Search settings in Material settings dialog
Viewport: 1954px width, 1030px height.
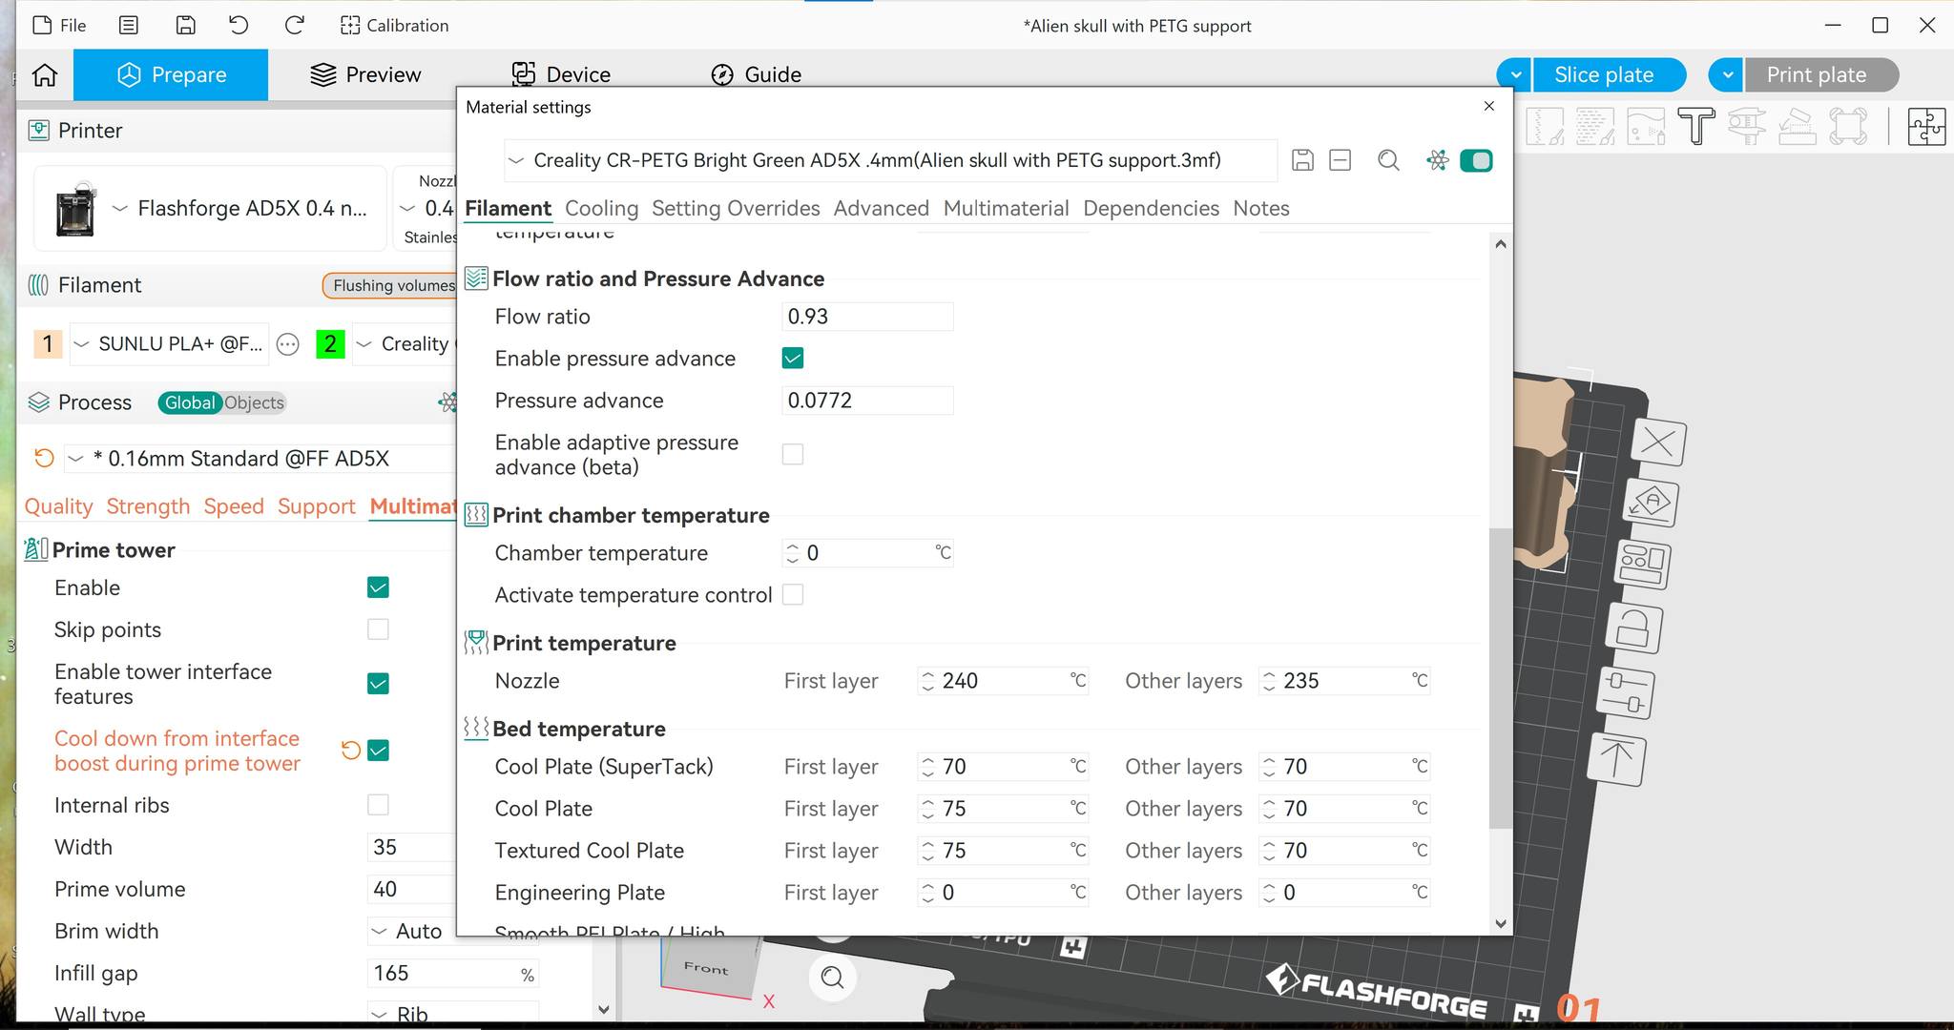click(x=1388, y=160)
